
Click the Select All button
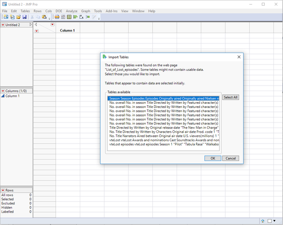[x=230, y=97]
